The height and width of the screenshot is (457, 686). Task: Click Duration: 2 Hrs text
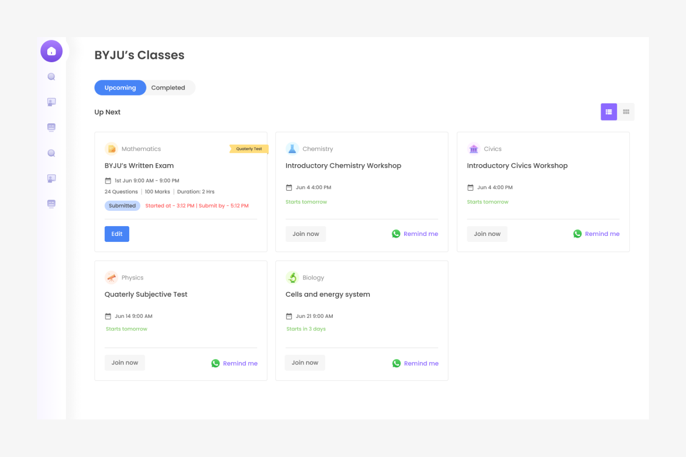[196, 192]
